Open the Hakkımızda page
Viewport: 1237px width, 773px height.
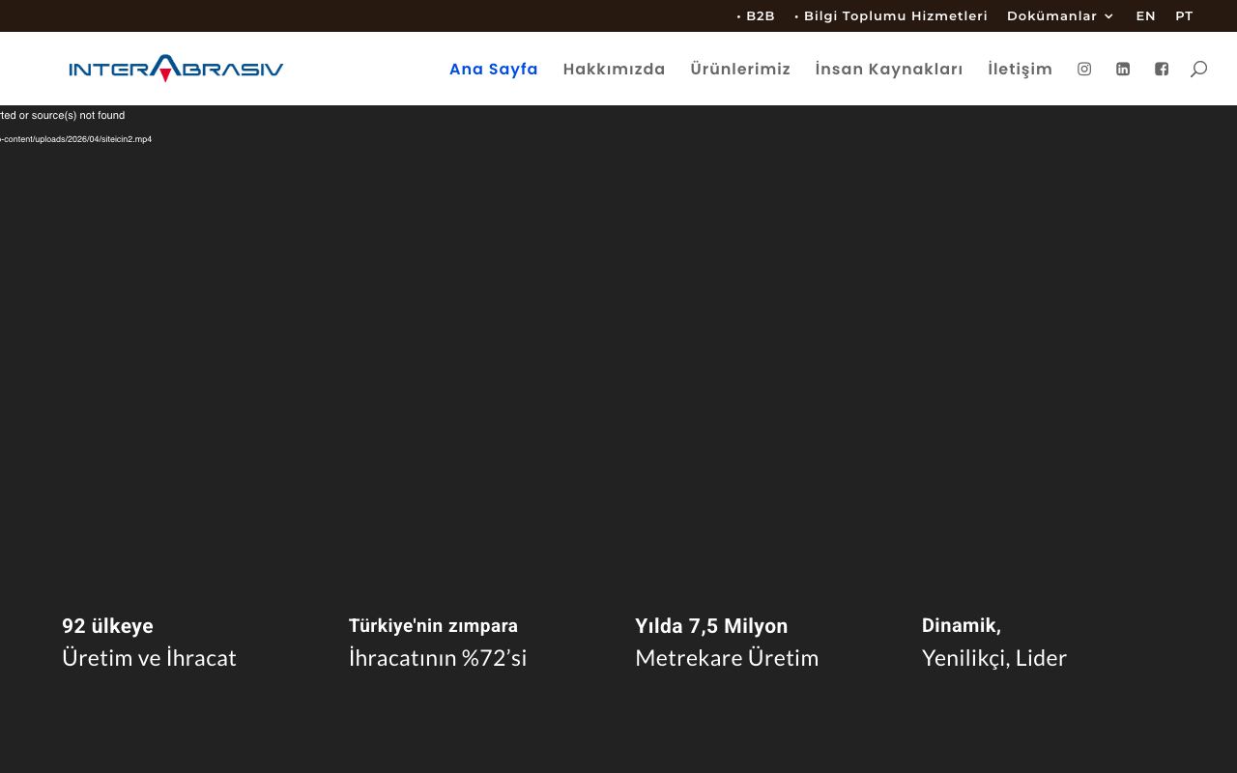click(614, 69)
